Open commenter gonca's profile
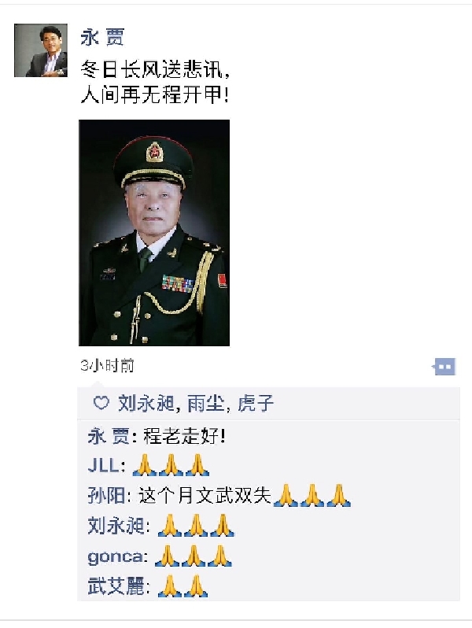 (115, 557)
